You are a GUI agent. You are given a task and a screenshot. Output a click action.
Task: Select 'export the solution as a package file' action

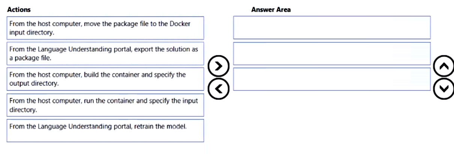(105, 54)
